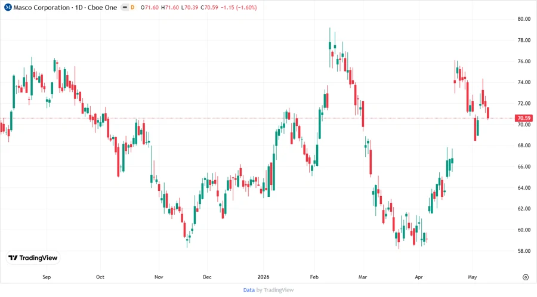Click the 74.00 price axis label
The height and width of the screenshot is (297, 537).
tap(524, 82)
